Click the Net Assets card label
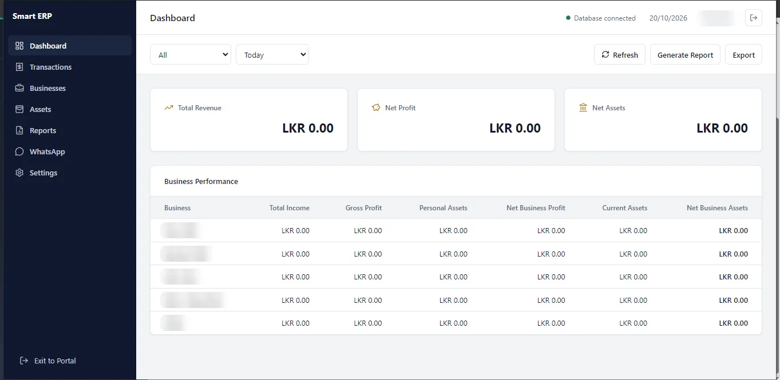The height and width of the screenshot is (380, 780). point(608,107)
